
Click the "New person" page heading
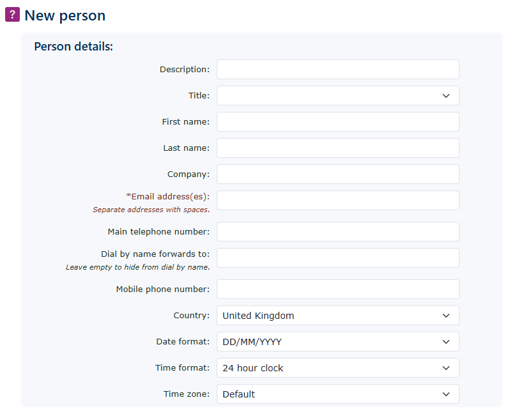pyautogui.click(x=65, y=15)
